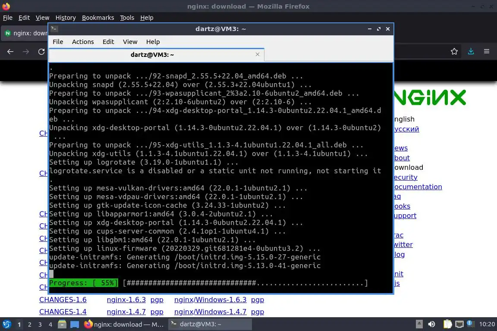
Task: Switch to workspace 4
Action: pos(50,325)
